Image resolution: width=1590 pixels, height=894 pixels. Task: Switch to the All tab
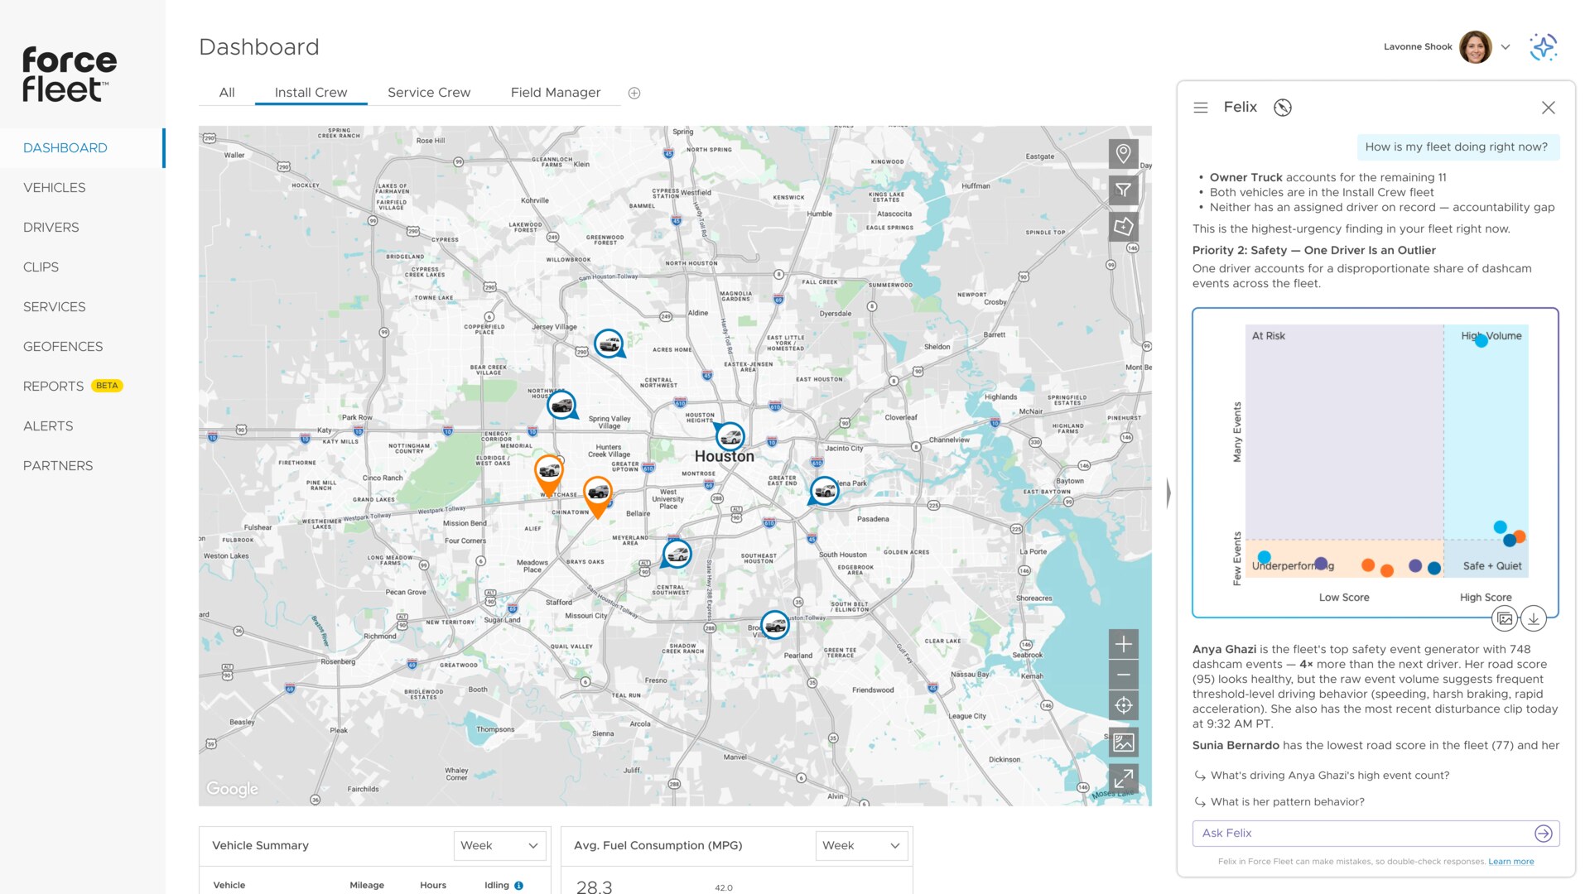click(x=227, y=93)
